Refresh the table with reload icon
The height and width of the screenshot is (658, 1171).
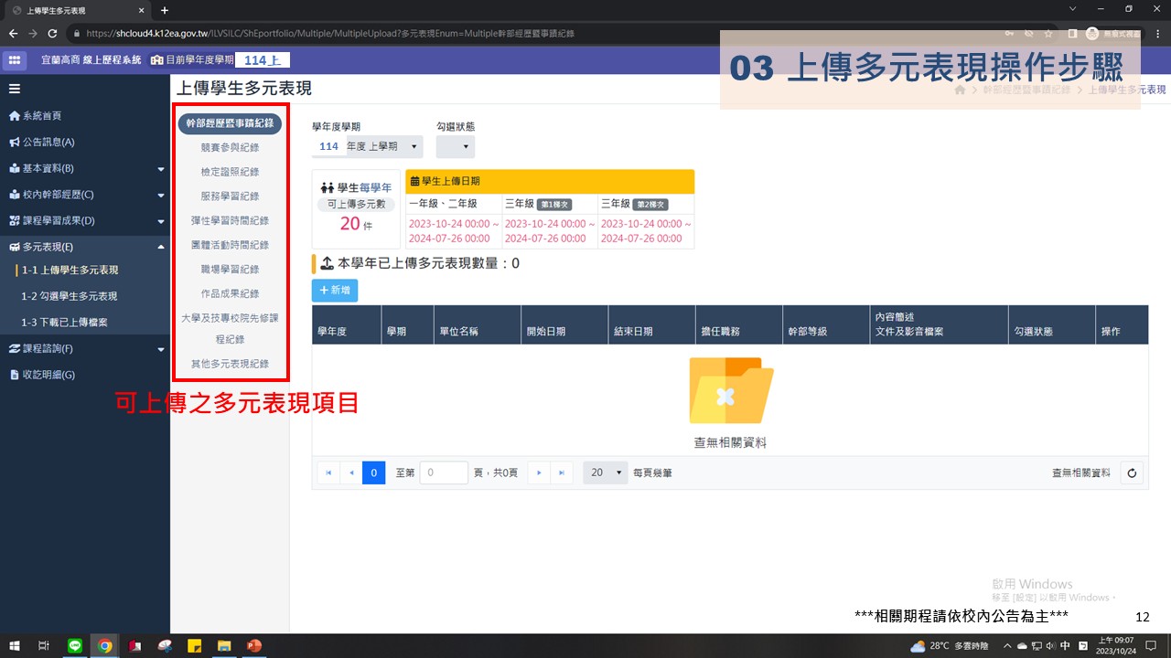coord(1132,472)
